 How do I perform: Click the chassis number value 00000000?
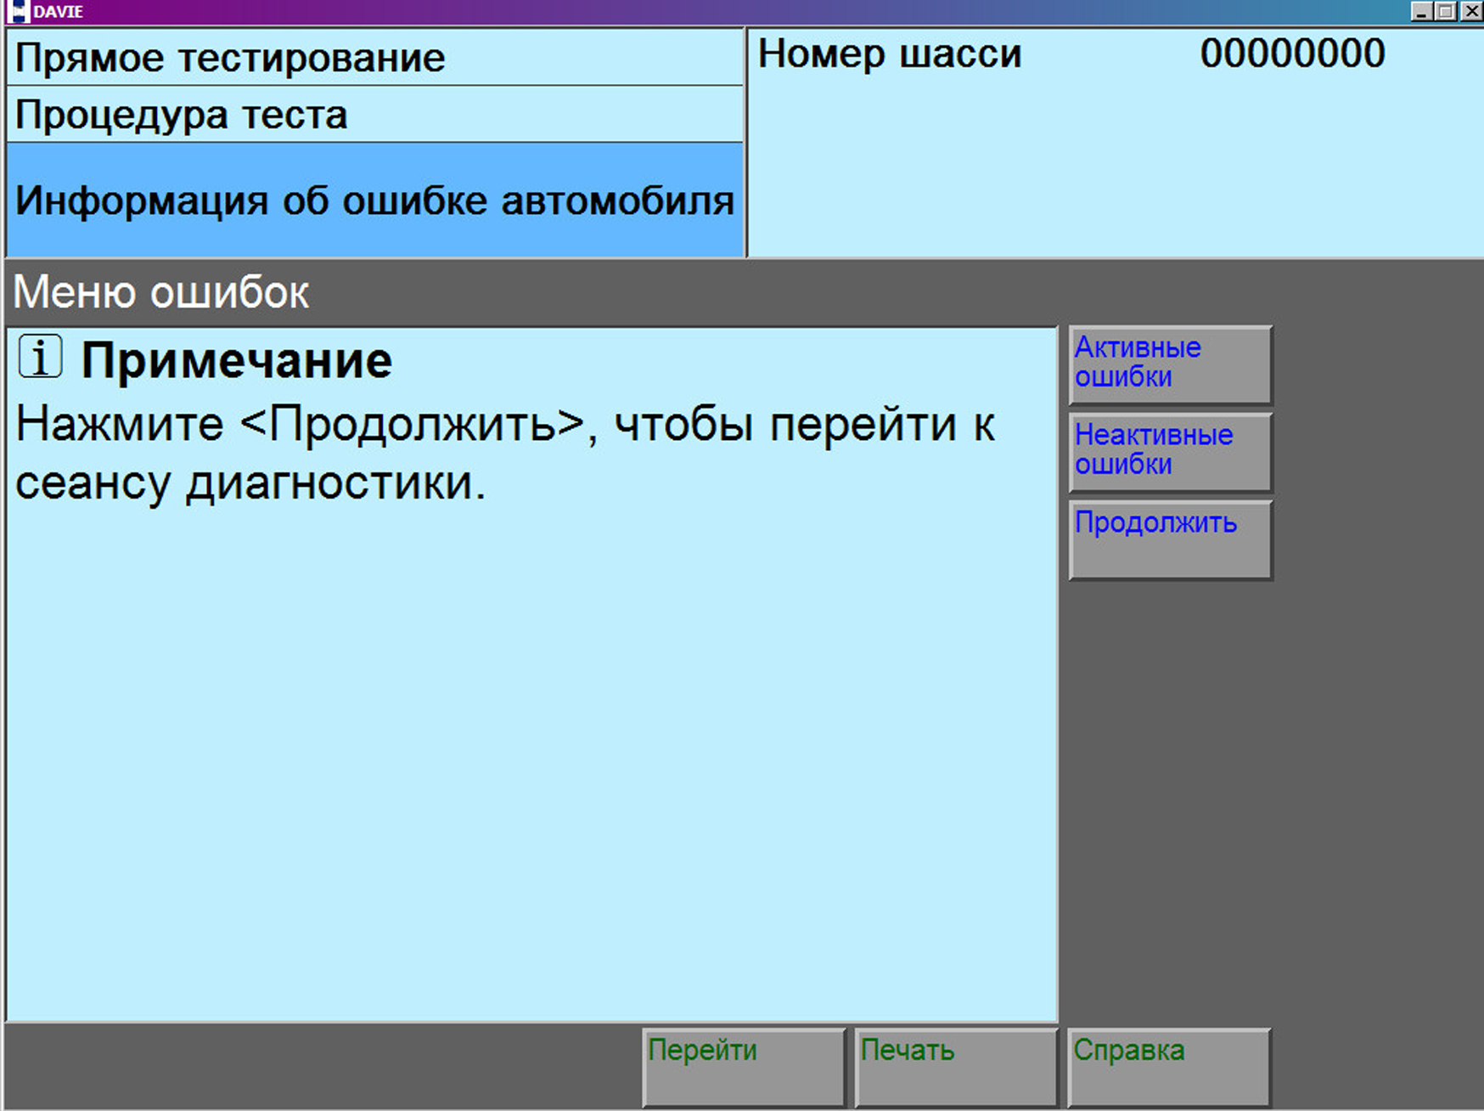click(x=1291, y=54)
